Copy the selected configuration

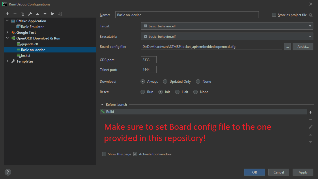pyautogui.click(x=23, y=14)
